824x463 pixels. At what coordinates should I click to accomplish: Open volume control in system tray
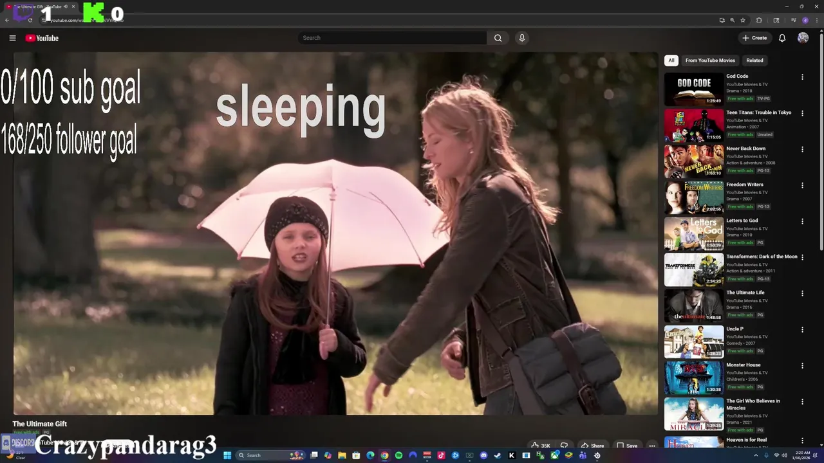point(785,455)
